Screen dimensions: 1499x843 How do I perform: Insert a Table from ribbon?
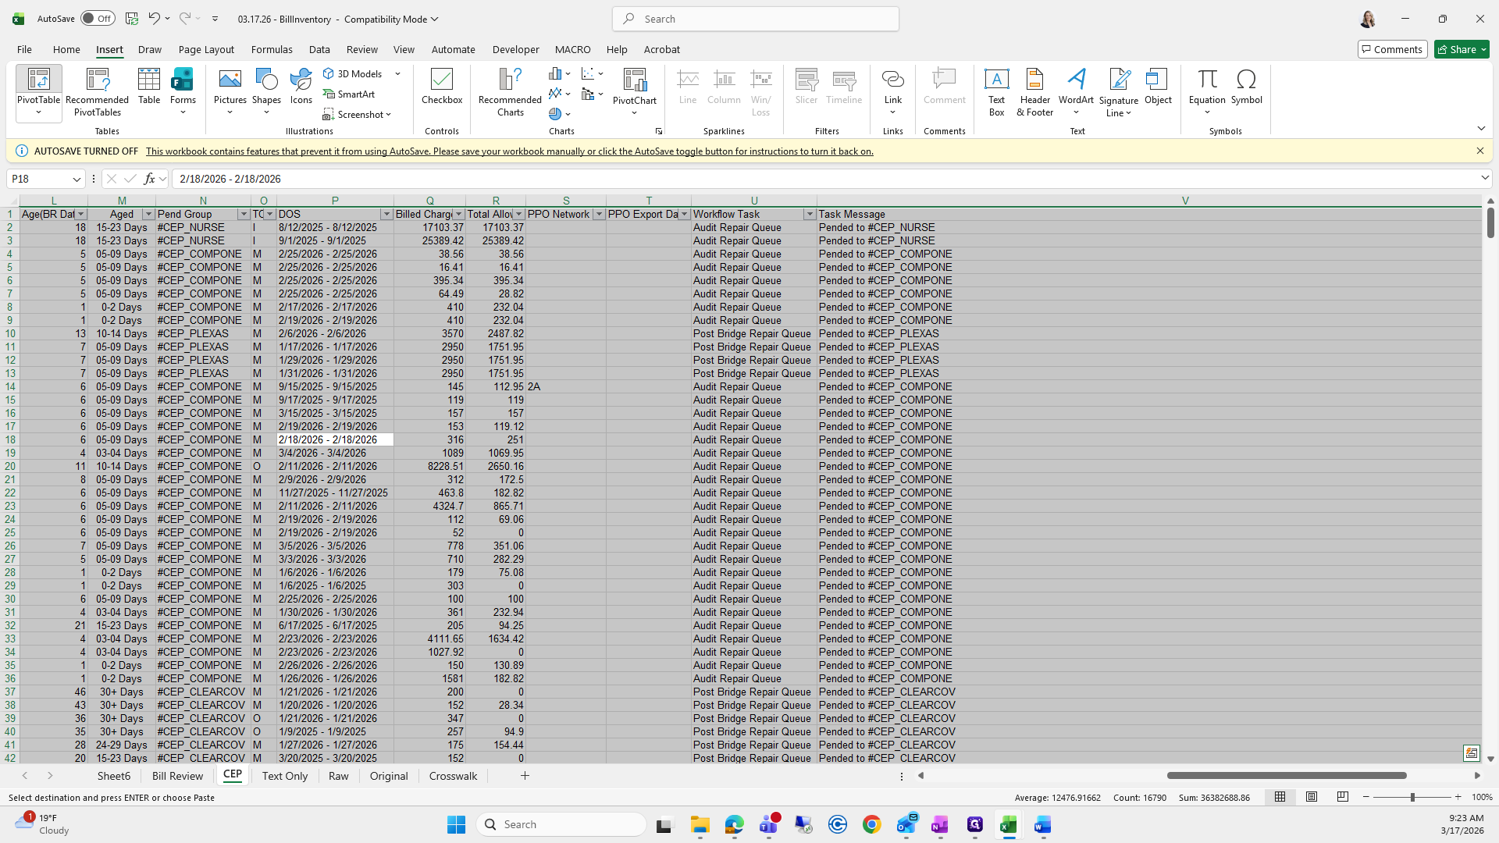tap(148, 86)
